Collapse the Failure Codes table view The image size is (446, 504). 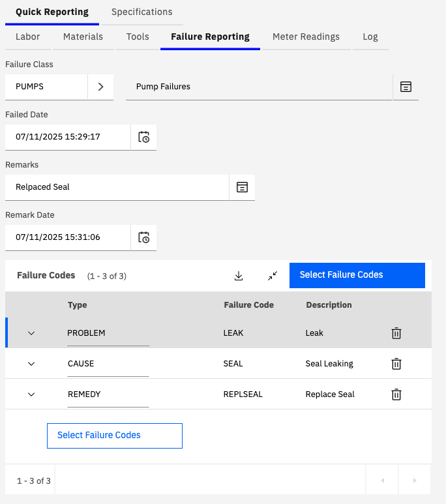click(x=273, y=276)
